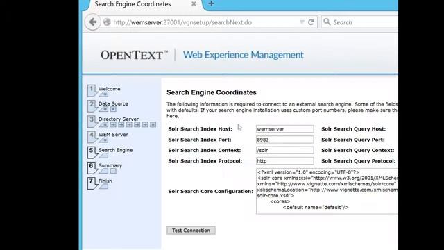Click step 4 WEM Server icon
The width and height of the screenshot is (444, 250).
point(92,137)
